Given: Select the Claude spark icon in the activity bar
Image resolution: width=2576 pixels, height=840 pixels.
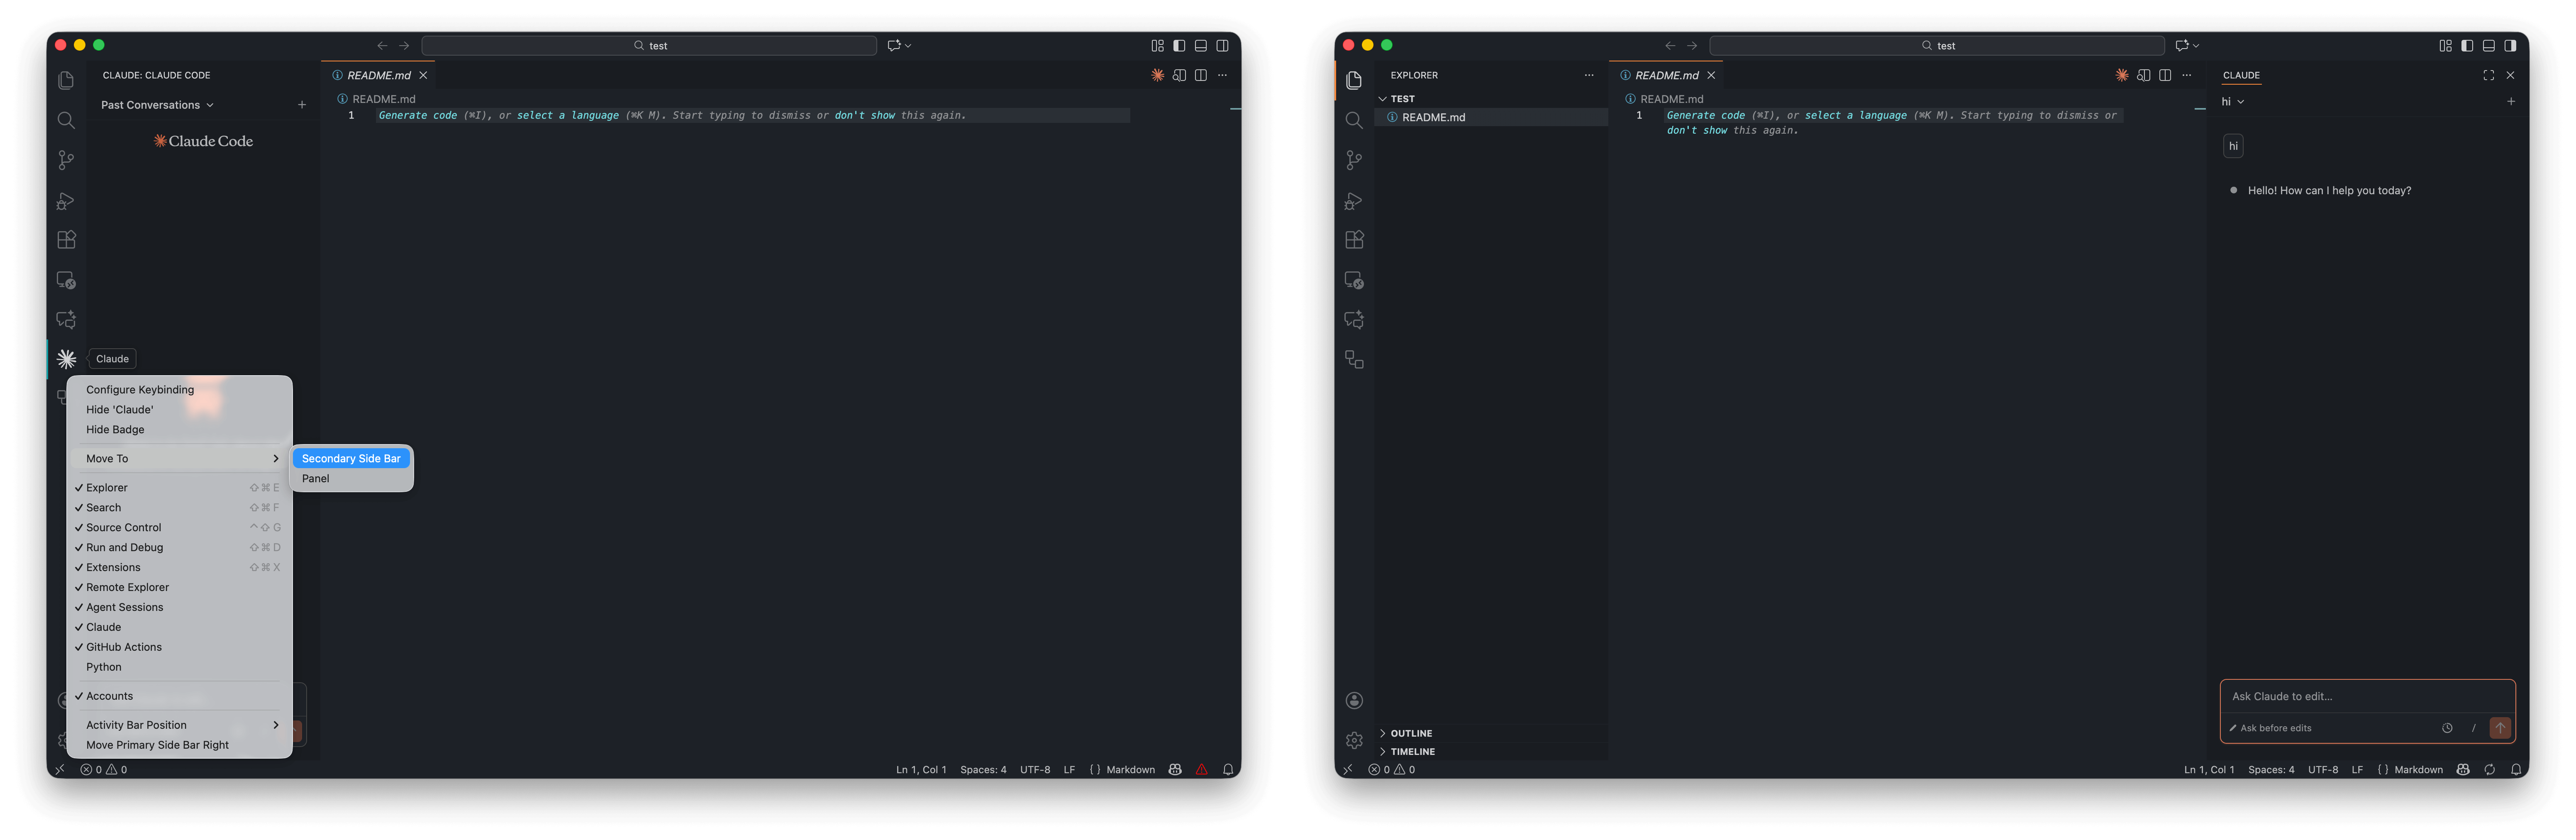Looking at the screenshot, I should (66, 358).
